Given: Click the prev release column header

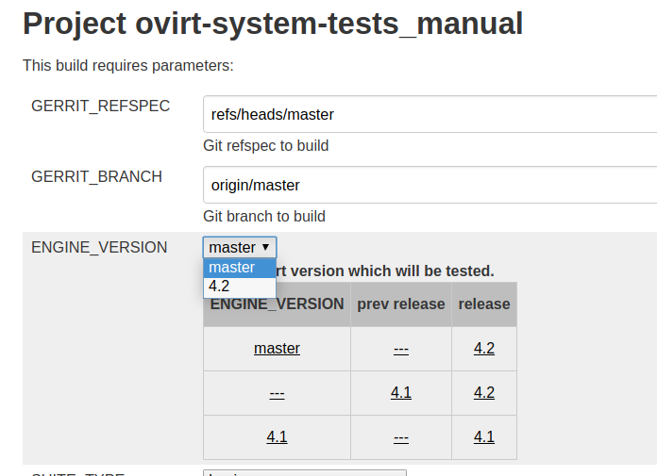Looking at the screenshot, I should (401, 304).
